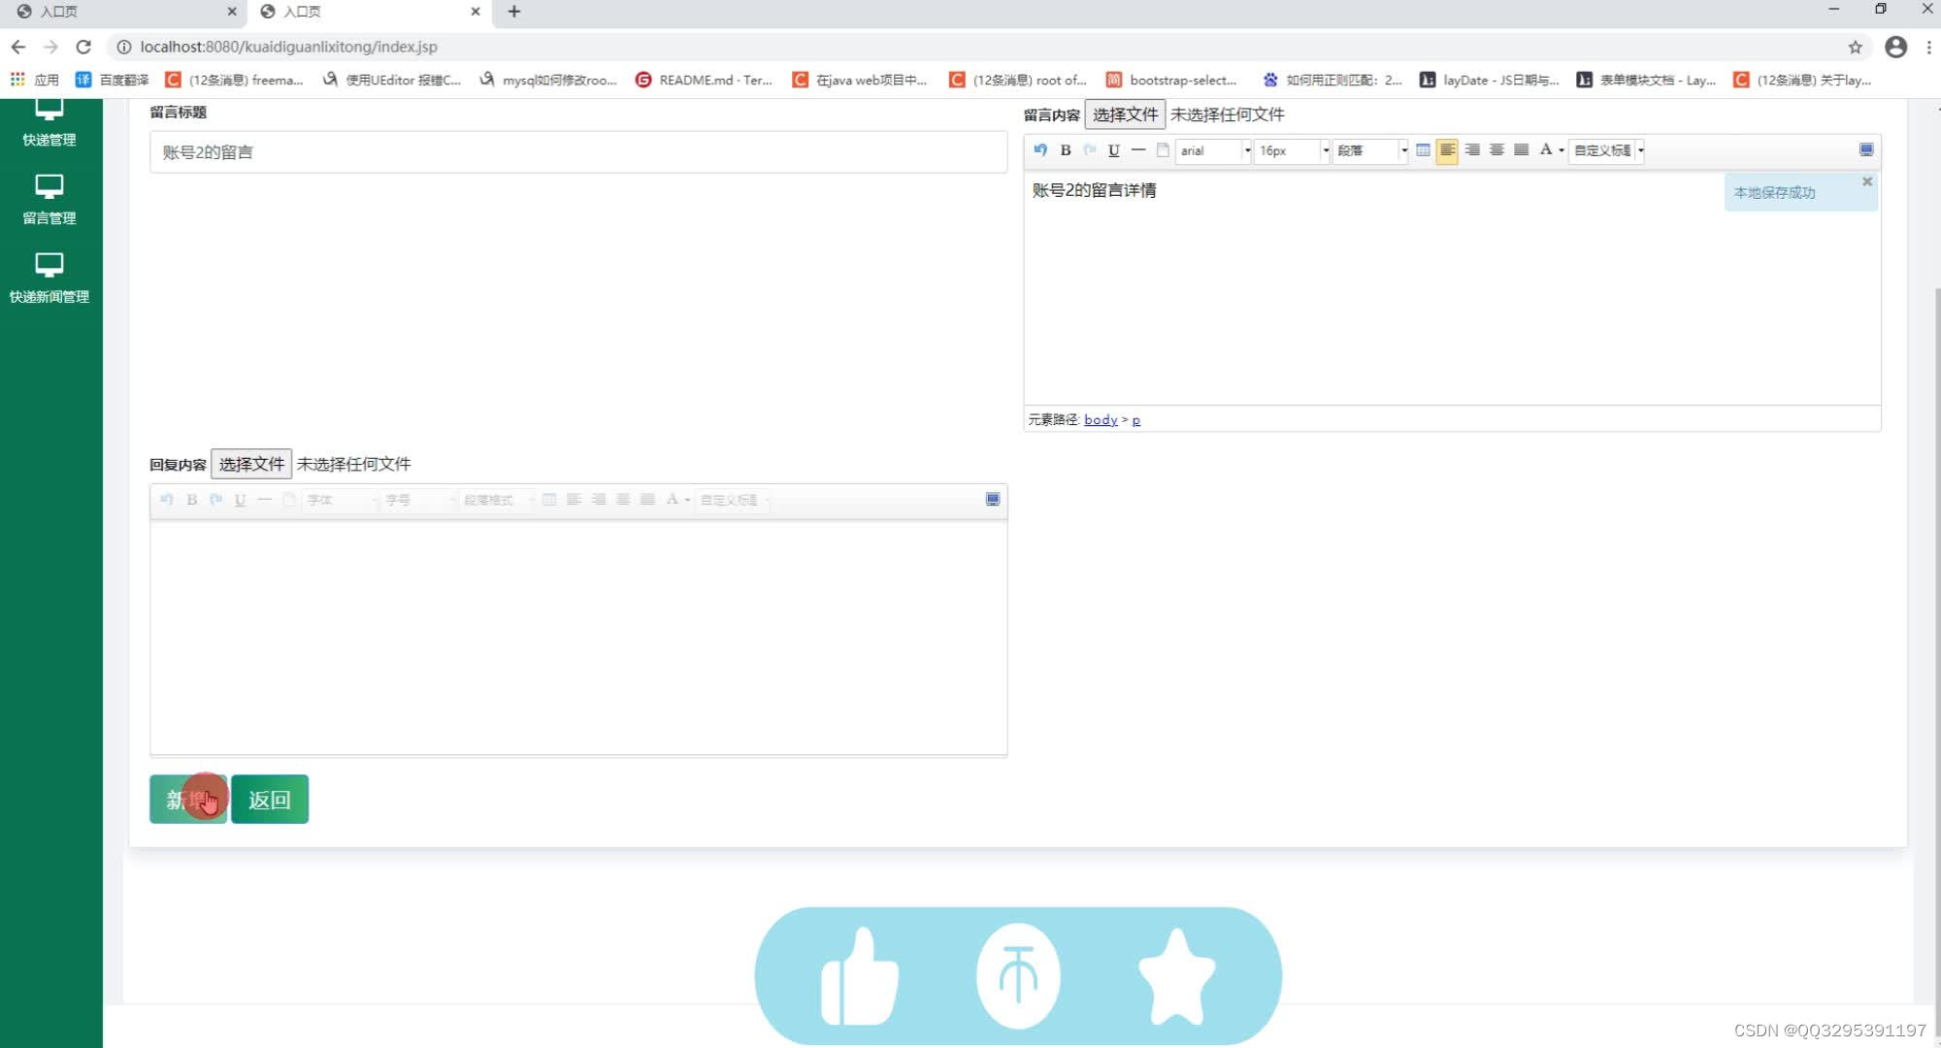Open 留言管理 in the green sidebar
Screen dimensions: 1941x1048
click(x=49, y=200)
